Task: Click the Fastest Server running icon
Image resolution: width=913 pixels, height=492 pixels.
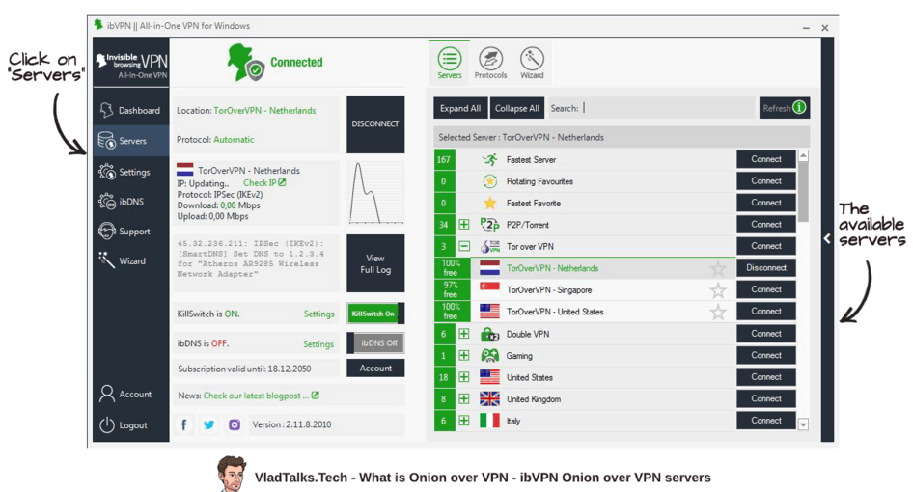Action: 490,159
